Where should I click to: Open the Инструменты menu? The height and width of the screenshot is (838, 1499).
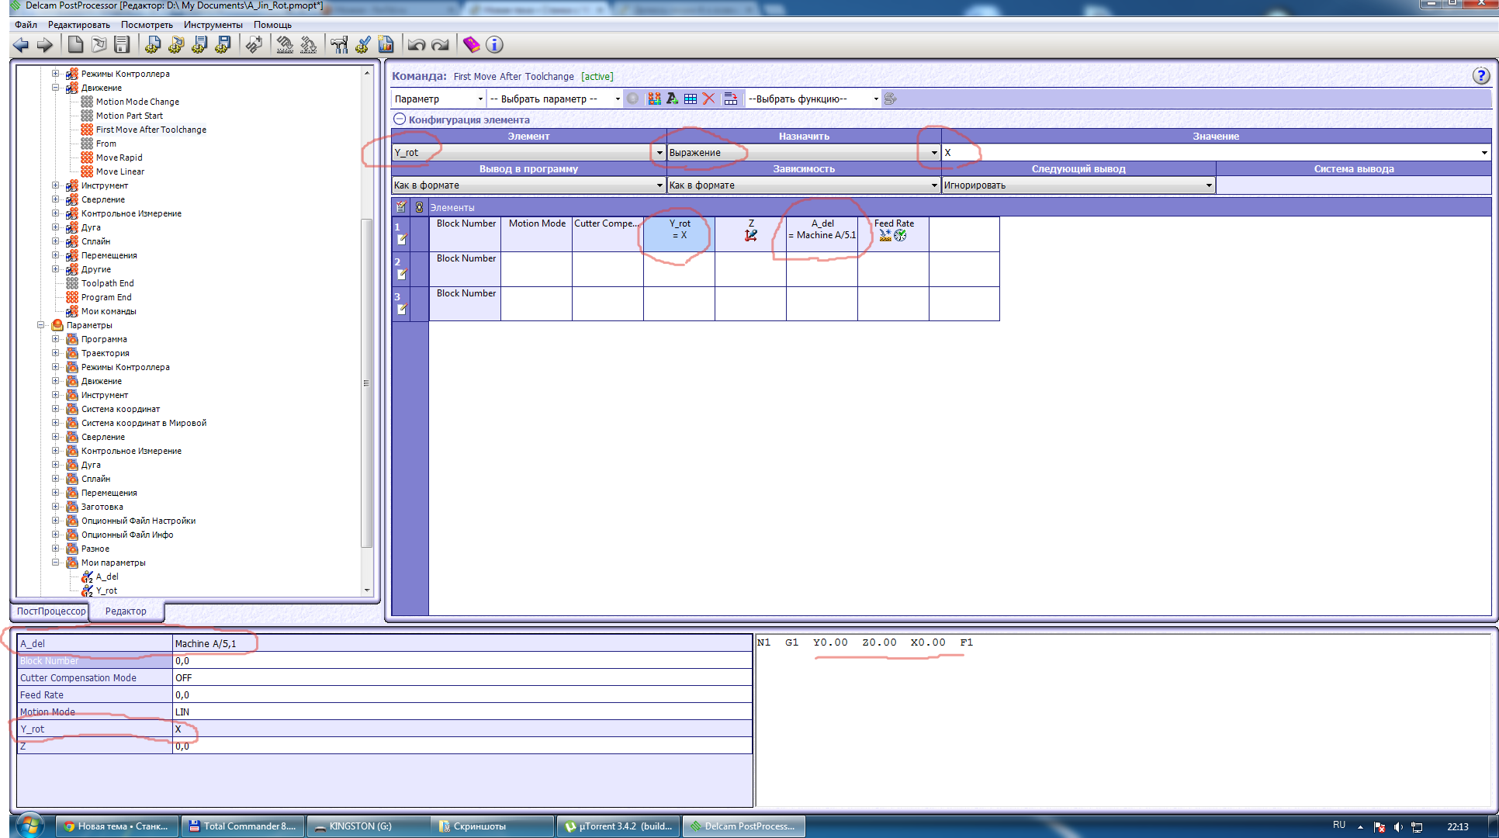click(x=213, y=25)
